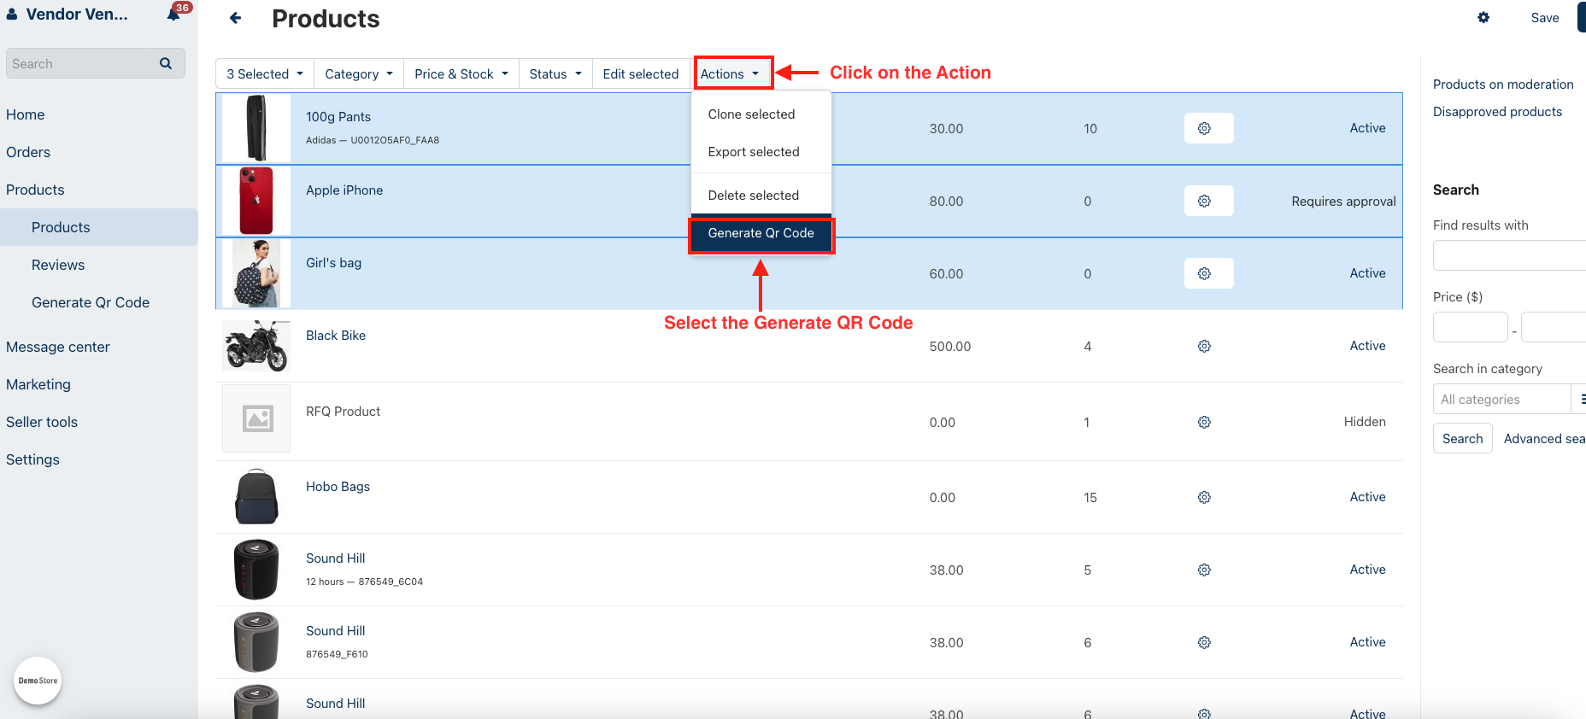Open the Category filter dropdown
This screenshot has height=719, width=1586.
(x=359, y=74)
